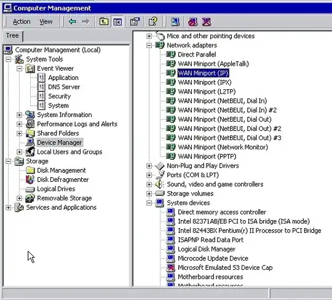This screenshot has height=300, width=332.
Task: Open the Properties toolbar icon
Action: point(135,22)
